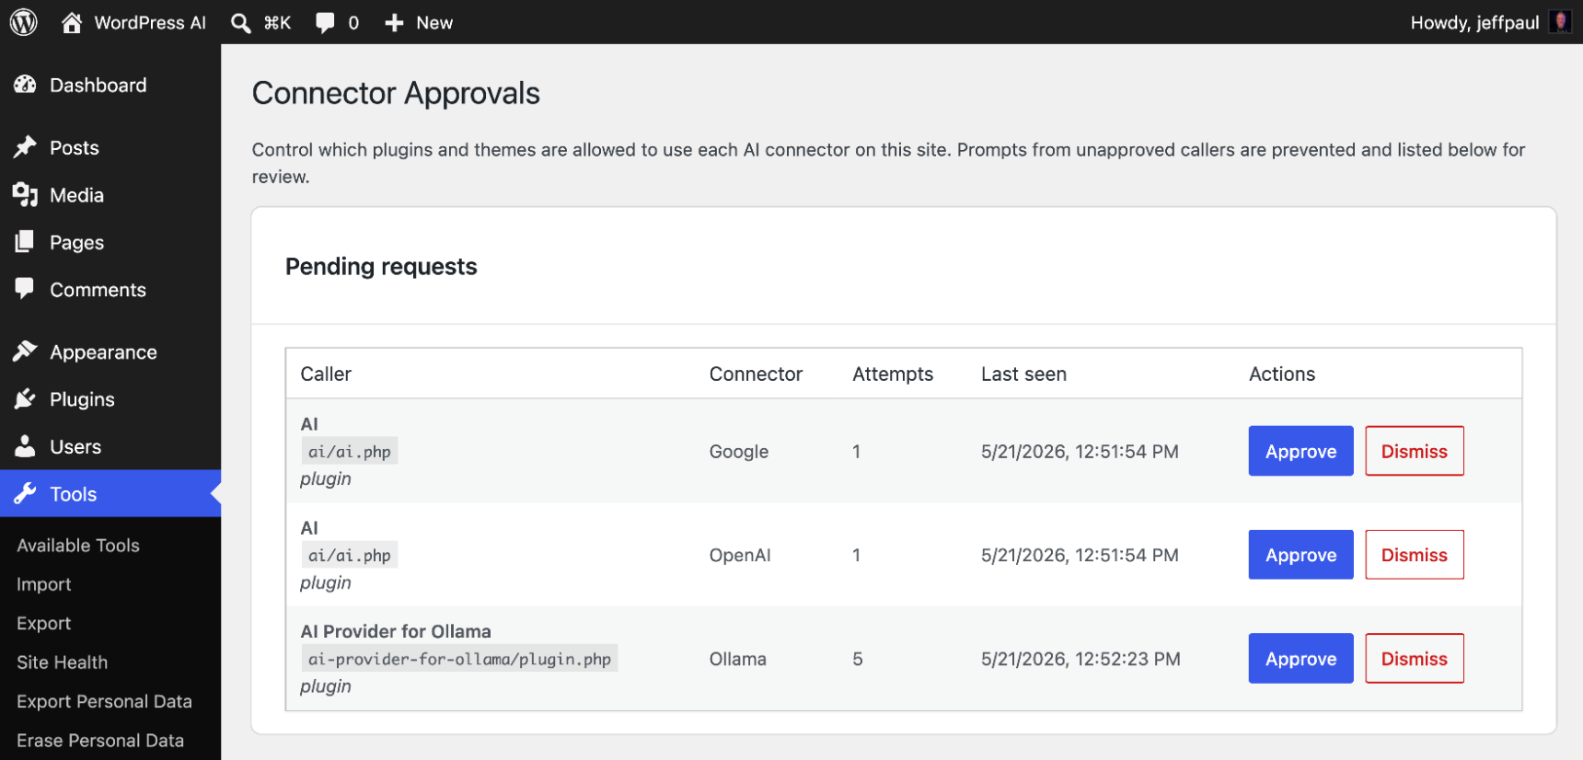
Task: Open the Import submenu link
Action: coord(44,584)
